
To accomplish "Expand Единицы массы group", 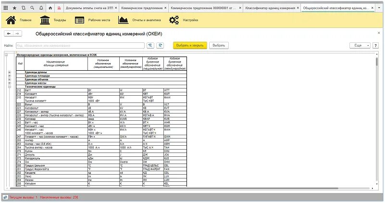I will pos(10,83).
